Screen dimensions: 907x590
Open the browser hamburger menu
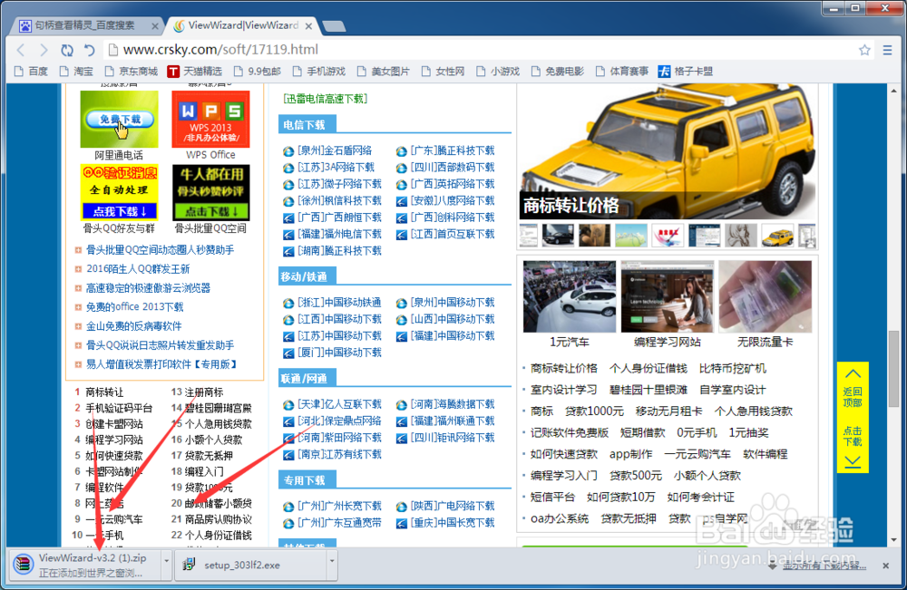pos(887,50)
